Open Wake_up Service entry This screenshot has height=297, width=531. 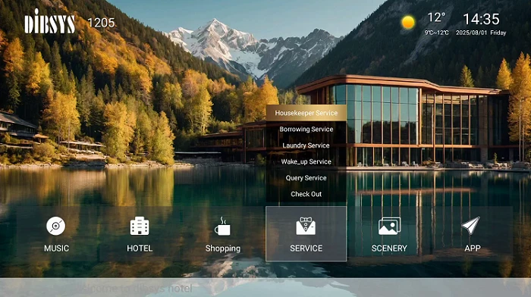306,161
